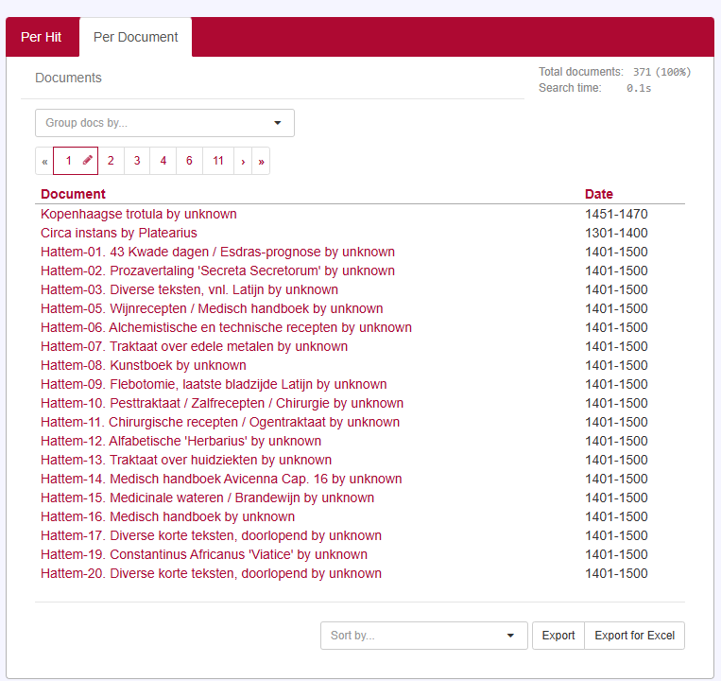721x681 pixels.
Task: Go to first page with « arrow
Action: click(44, 161)
